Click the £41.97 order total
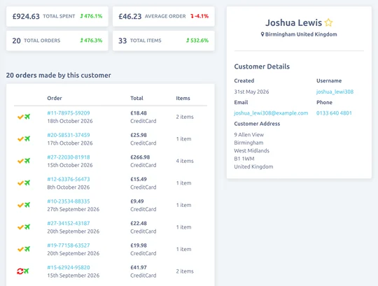Viewport: 378px width, 286px height. 139,267
